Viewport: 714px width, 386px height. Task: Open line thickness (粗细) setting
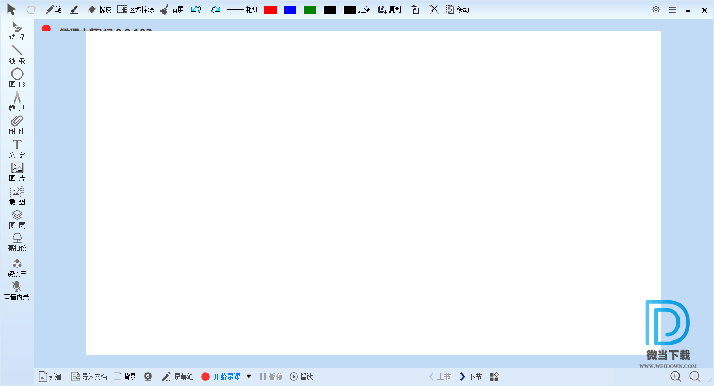click(243, 9)
